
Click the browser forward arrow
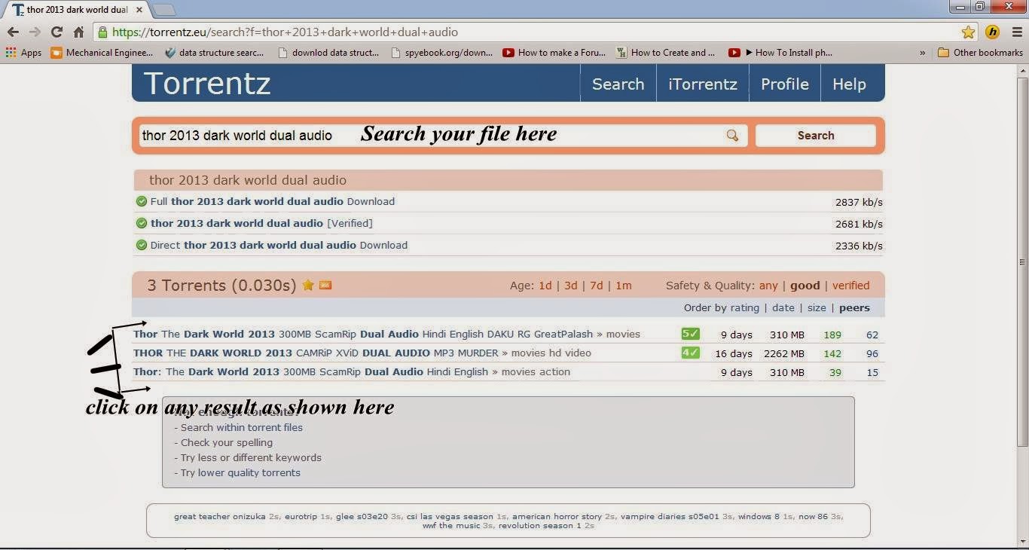[x=35, y=32]
